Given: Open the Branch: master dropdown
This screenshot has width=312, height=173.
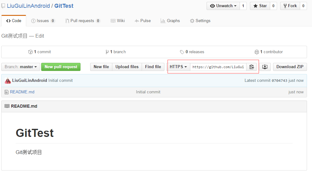Looking at the screenshot, I should click(21, 67).
